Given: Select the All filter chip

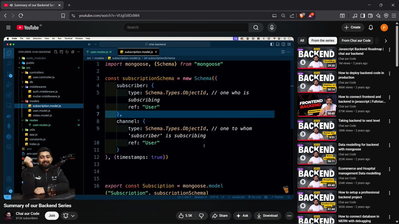Looking at the screenshot, I should coord(302,40).
